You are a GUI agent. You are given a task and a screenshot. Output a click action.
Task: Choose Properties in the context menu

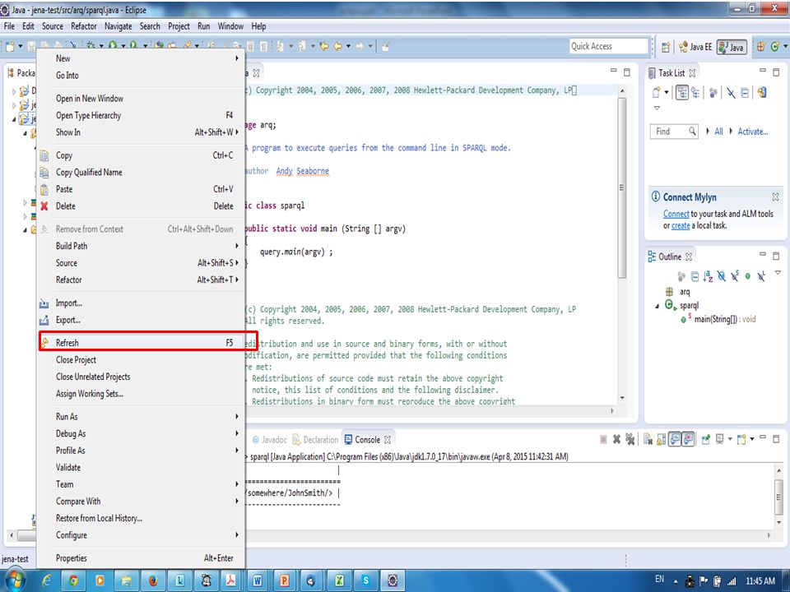142,558
